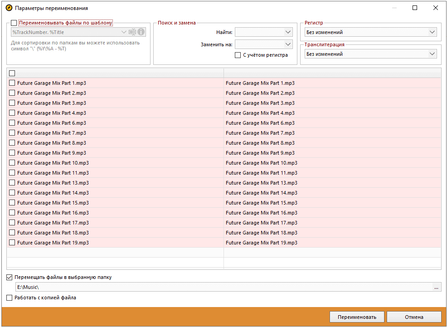Click the template editor icon beside info
The image size is (447, 327).
[x=132, y=32]
